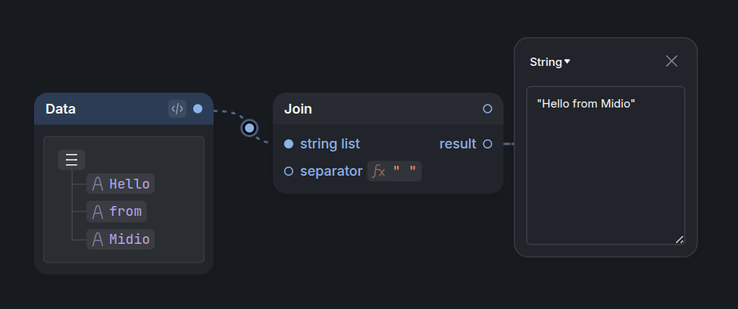Click the string list input port
Image resolution: width=738 pixels, height=309 pixels.
tap(289, 144)
